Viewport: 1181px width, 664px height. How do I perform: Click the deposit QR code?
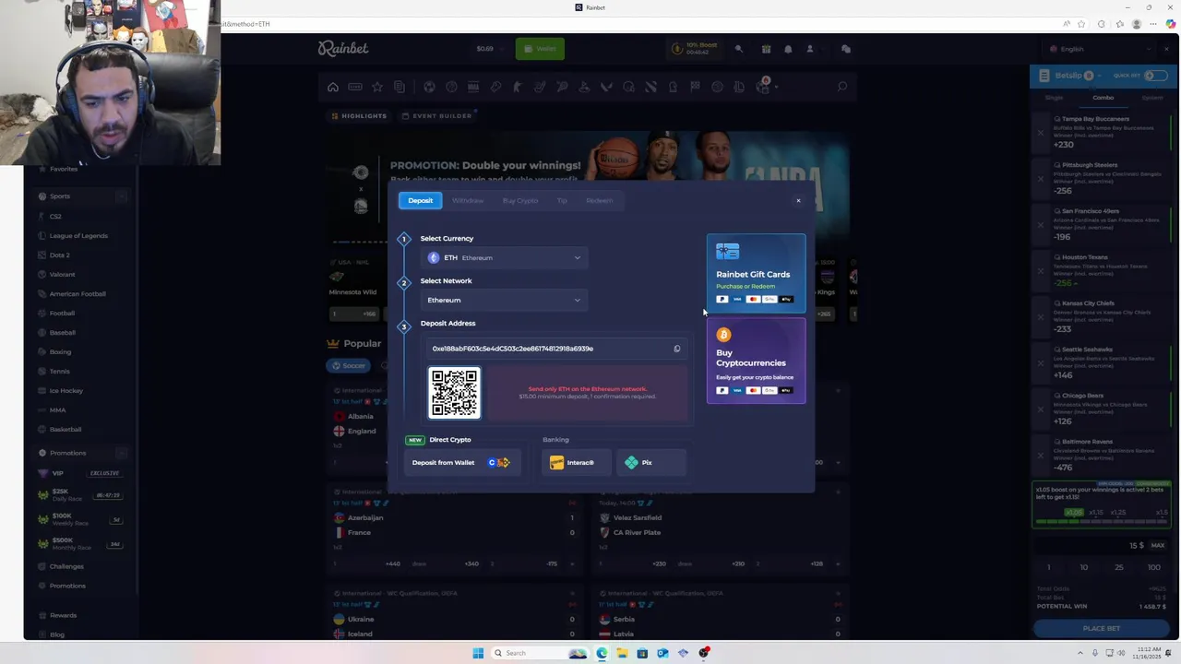point(454,393)
